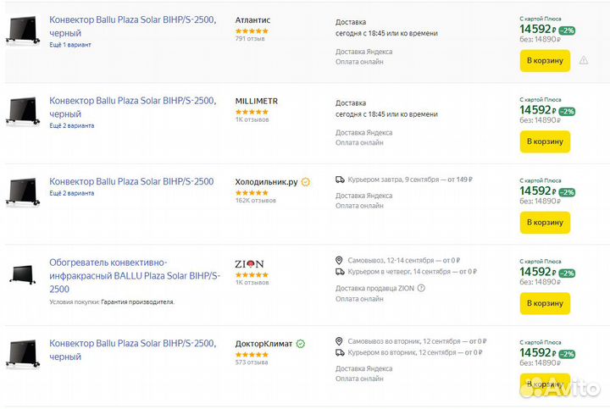Click the -2% discount badge in the ZION row

point(567,274)
